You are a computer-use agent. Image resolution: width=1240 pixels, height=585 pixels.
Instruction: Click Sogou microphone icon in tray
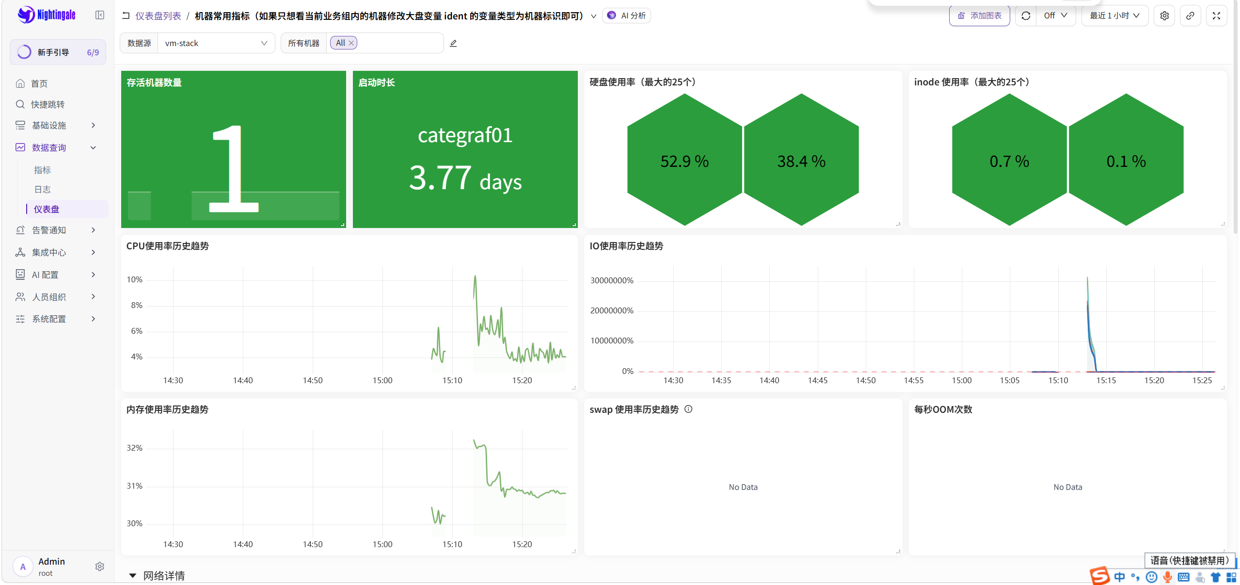click(1167, 577)
